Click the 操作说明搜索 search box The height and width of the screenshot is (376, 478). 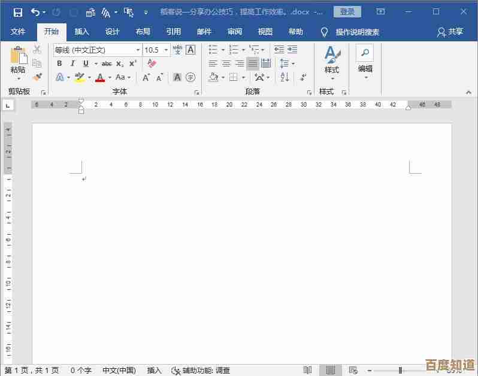pyautogui.click(x=357, y=32)
